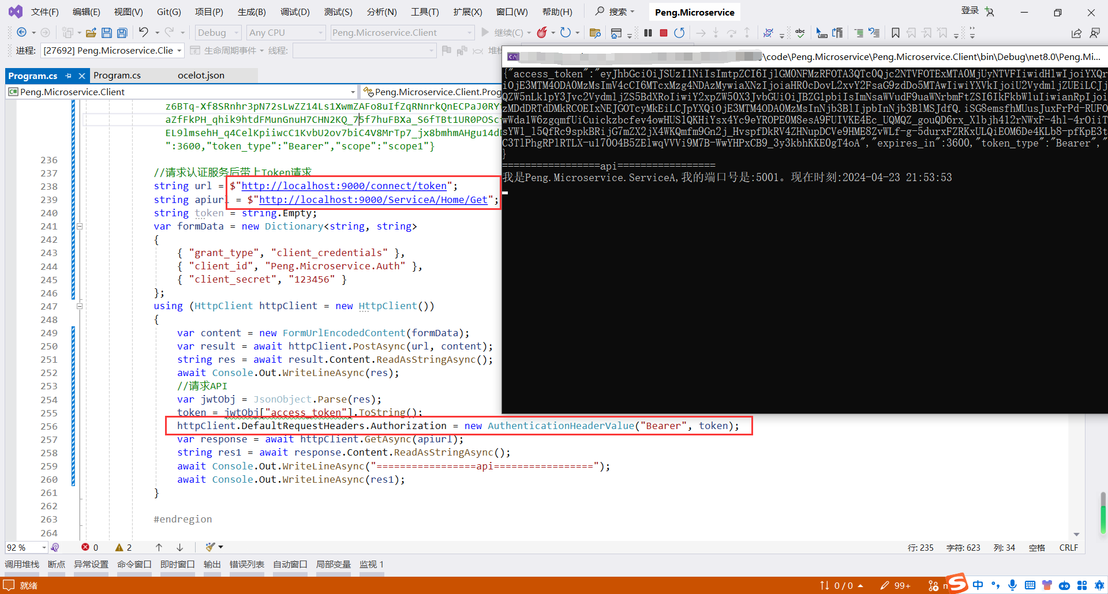Open the Debug (调试) menu
The image size is (1108, 594).
pyautogui.click(x=295, y=12)
